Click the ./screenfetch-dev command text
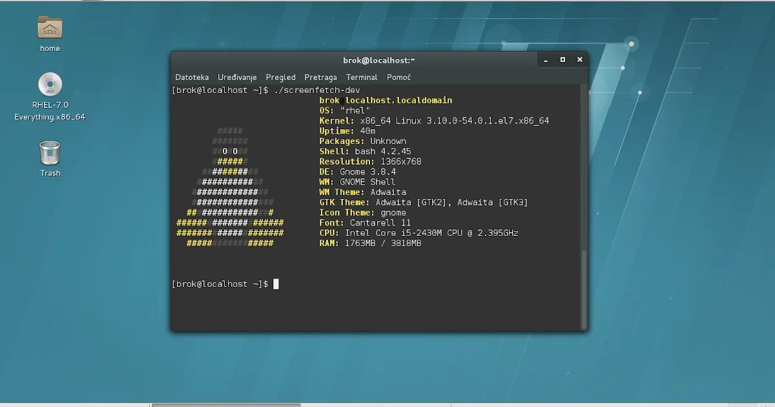This screenshot has width=775, height=407. click(x=316, y=90)
